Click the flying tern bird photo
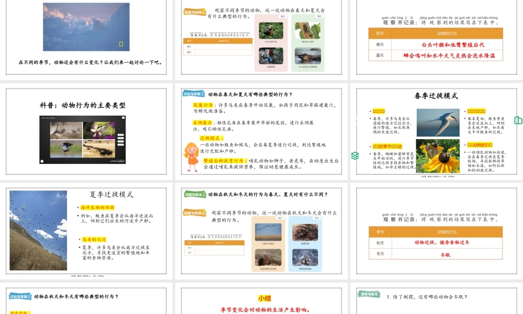This screenshot has height=314, width=523. pos(438,122)
